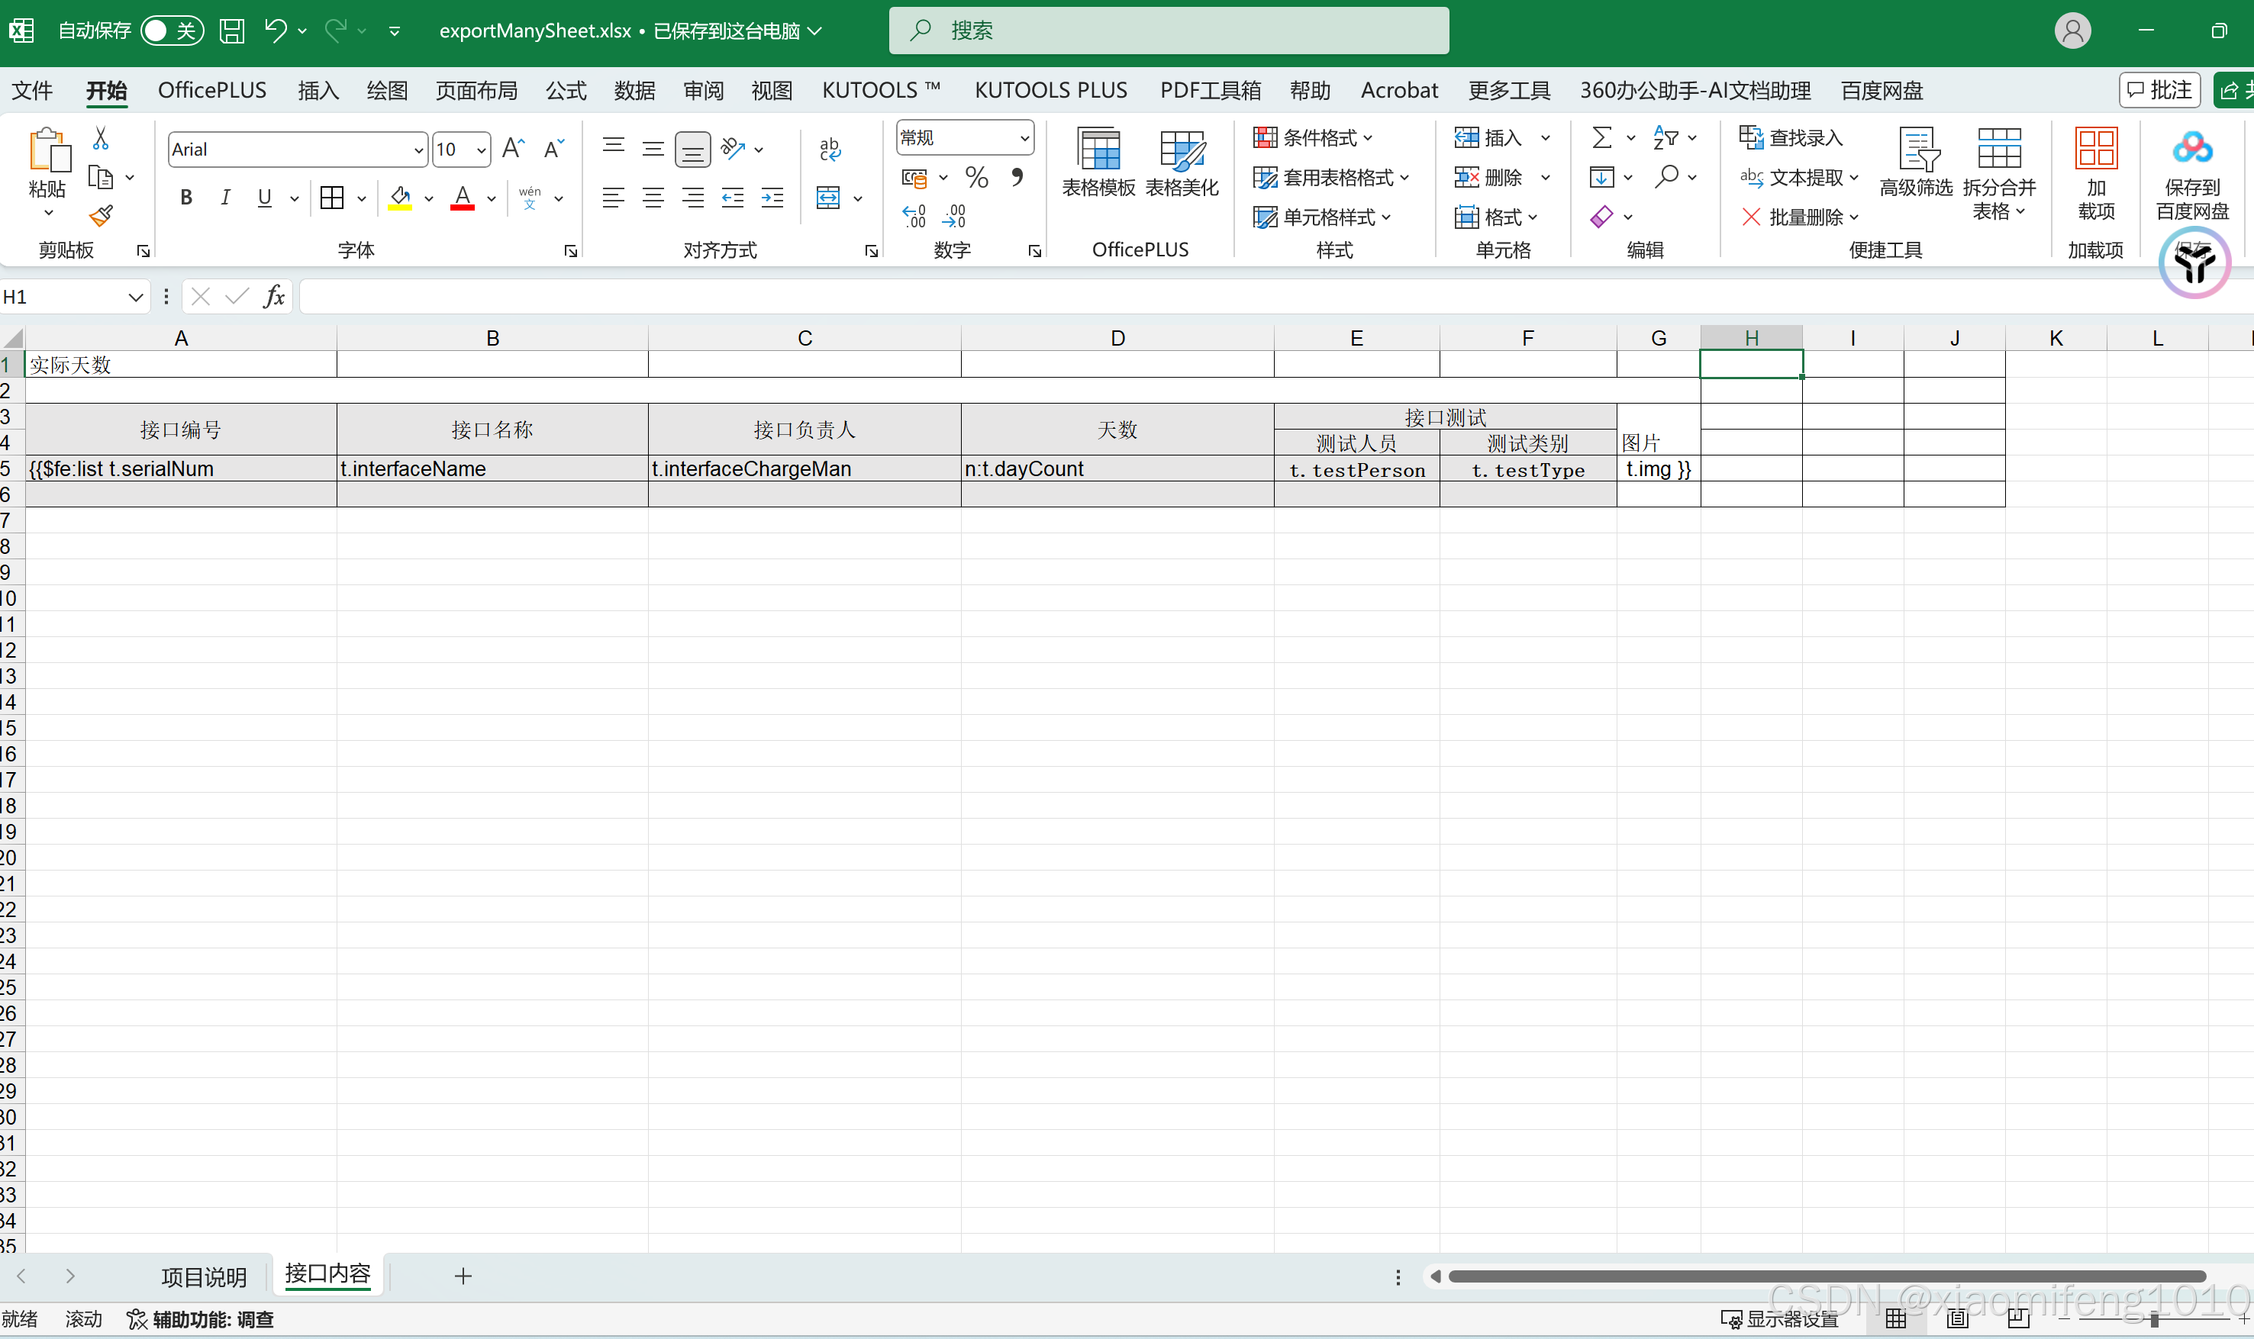
Task: Click the AutoSum sigma icon
Action: tap(1601, 138)
